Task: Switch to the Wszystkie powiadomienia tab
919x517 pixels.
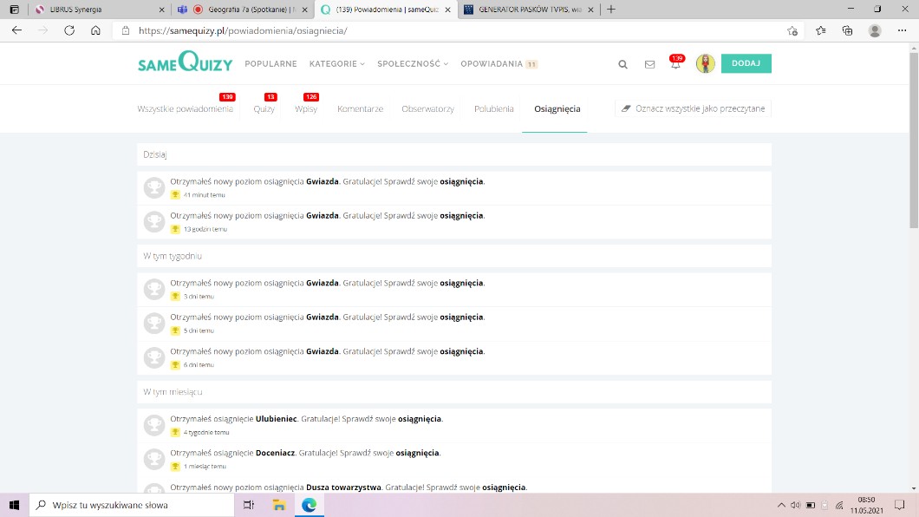Action: click(185, 109)
